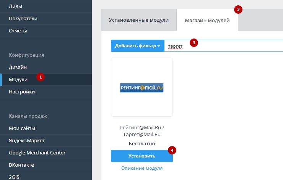Select Дизайн in the Конфигурация group
Viewport: 283px width, 180px height.
[18, 67]
